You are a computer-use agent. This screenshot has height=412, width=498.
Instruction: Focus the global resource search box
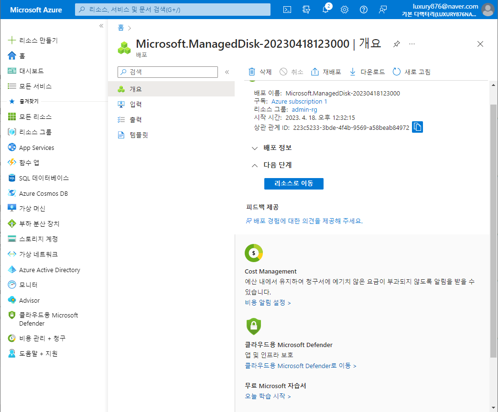pos(173,10)
